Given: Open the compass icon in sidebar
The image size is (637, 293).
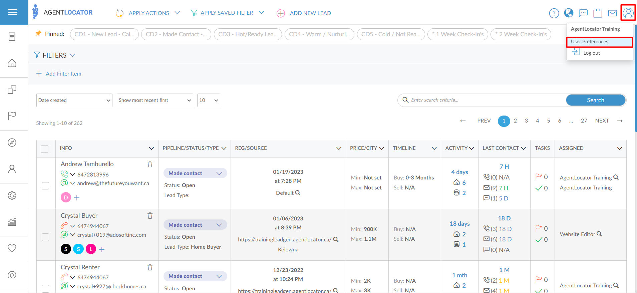Looking at the screenshot, I should pos(12,143).
